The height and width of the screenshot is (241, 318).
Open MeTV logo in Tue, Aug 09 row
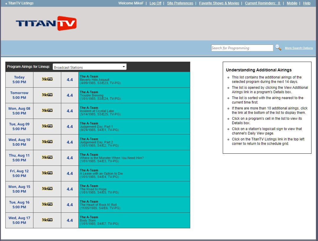[47, 126]
